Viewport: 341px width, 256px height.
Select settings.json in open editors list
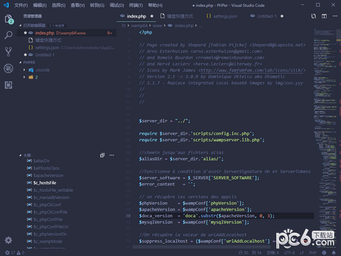[66, 47]
